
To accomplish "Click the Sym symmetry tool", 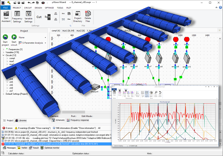I will [48, 17].
